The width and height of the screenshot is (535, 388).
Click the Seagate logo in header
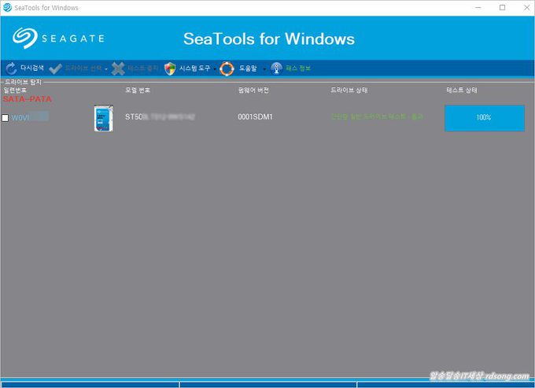point(59,38)
